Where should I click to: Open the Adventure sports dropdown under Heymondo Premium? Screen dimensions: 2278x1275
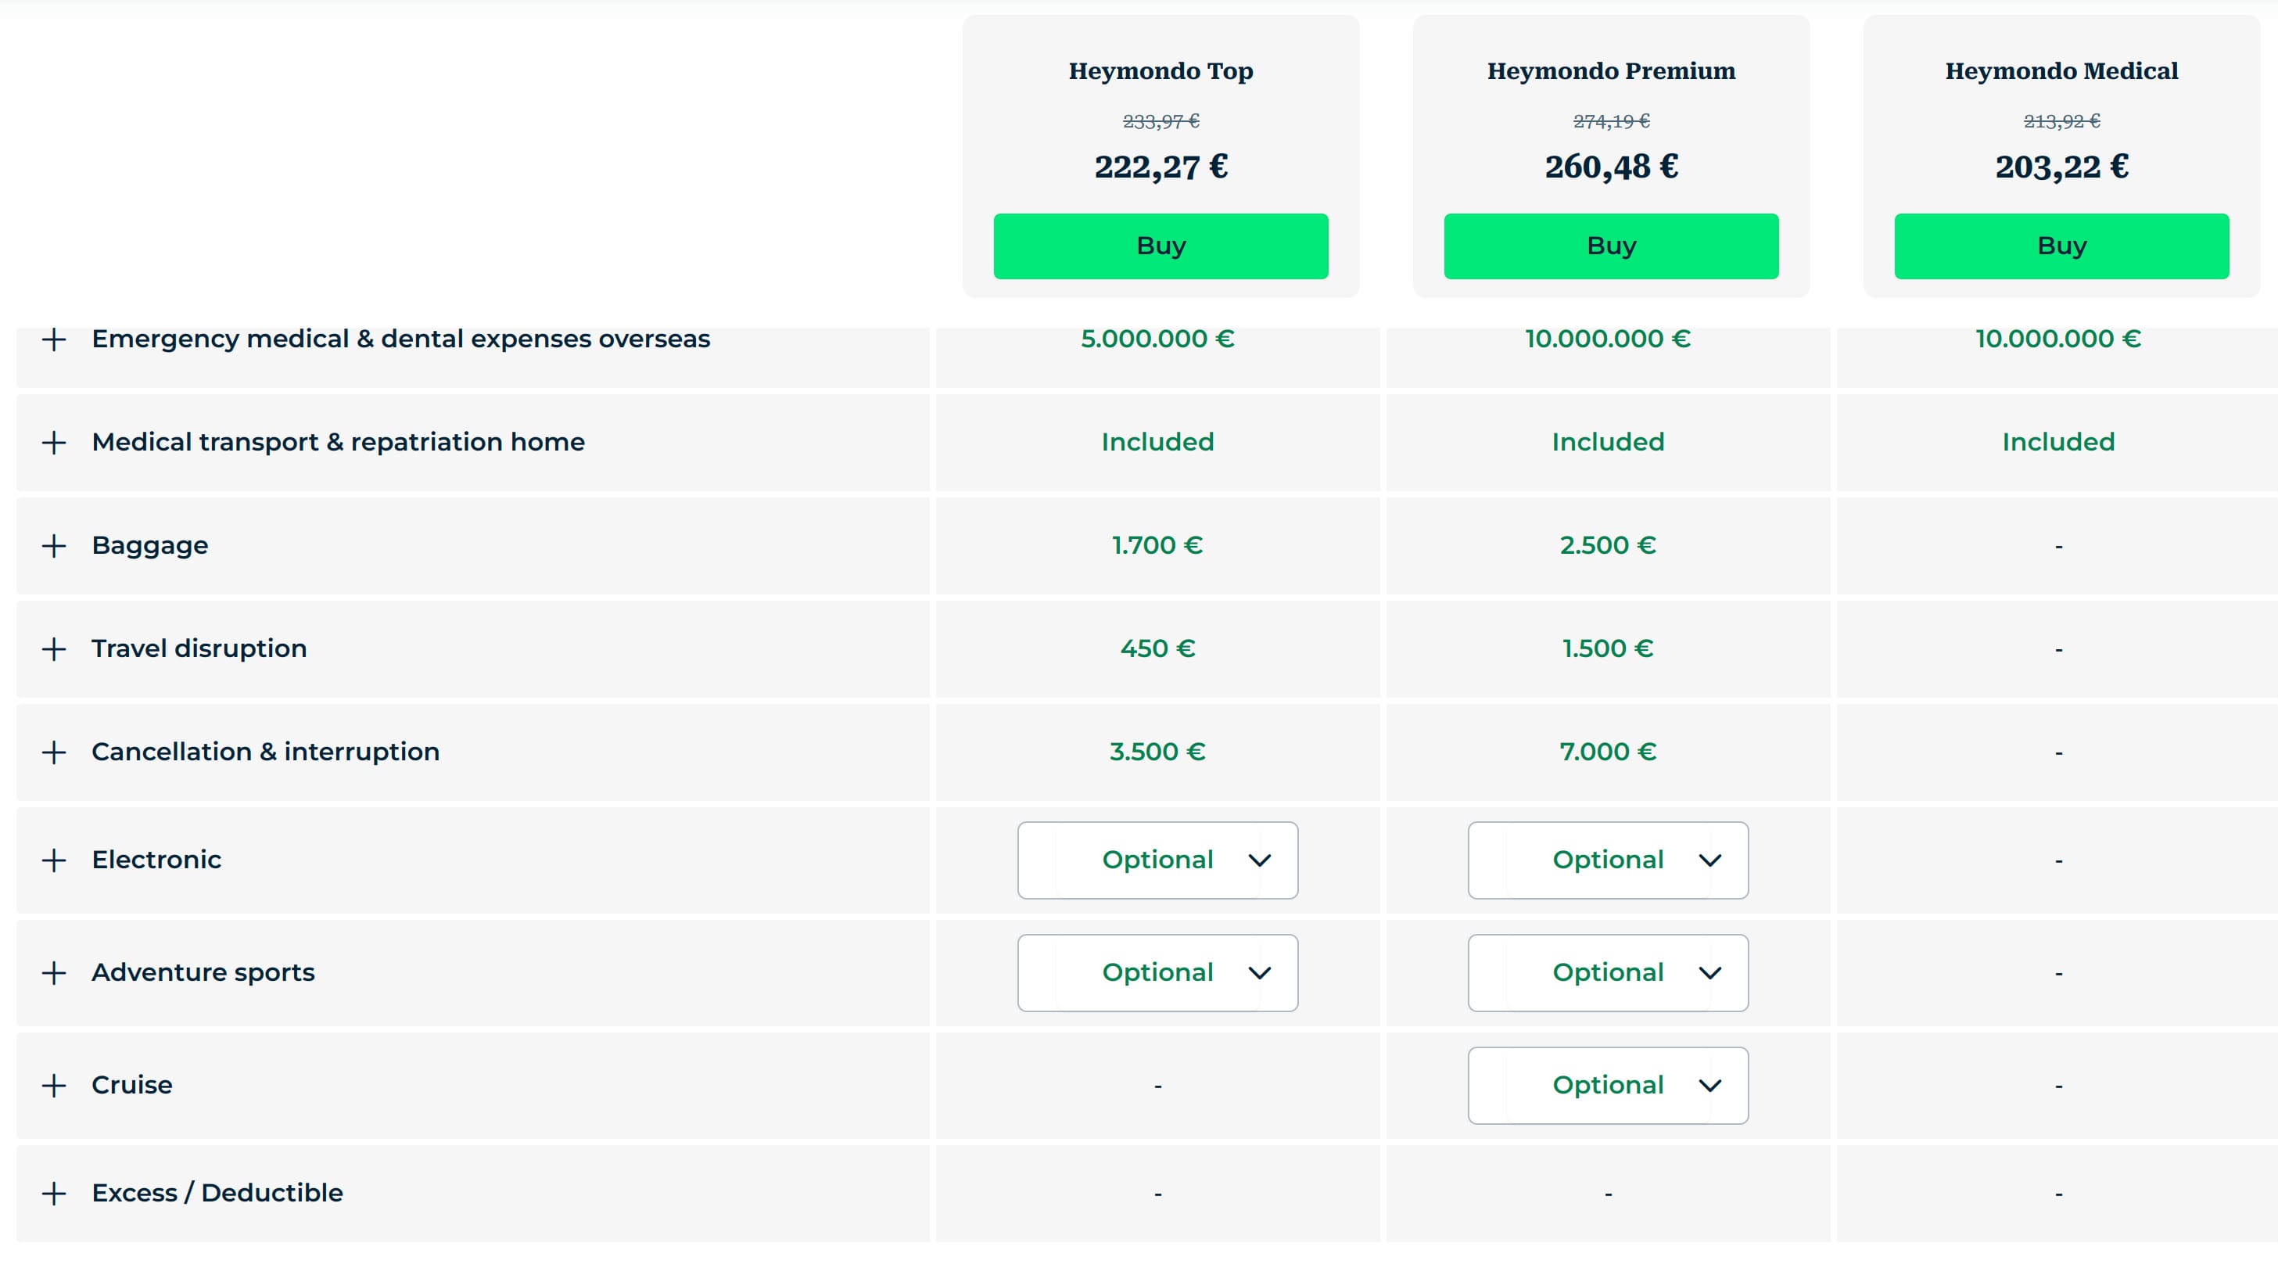tap(1608, 972)
